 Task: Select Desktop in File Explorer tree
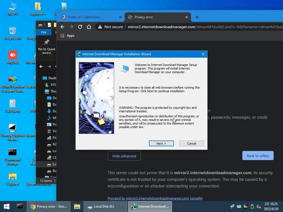49,78
